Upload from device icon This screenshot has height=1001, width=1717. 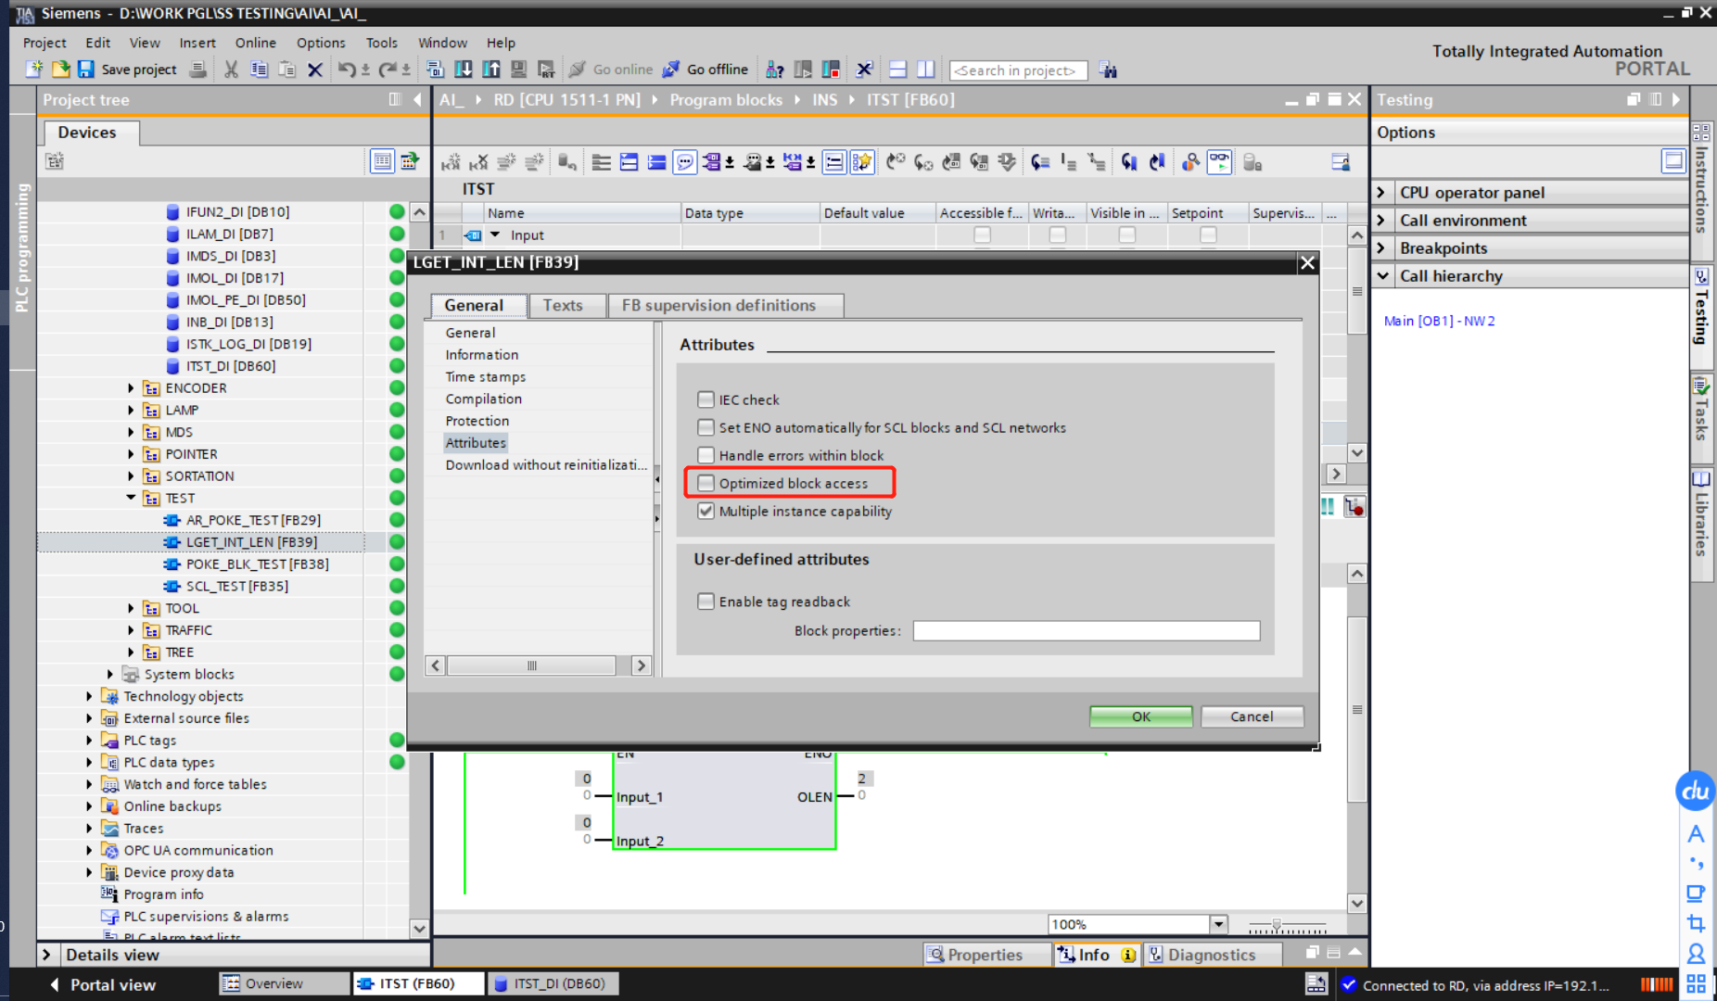point(491,70)
